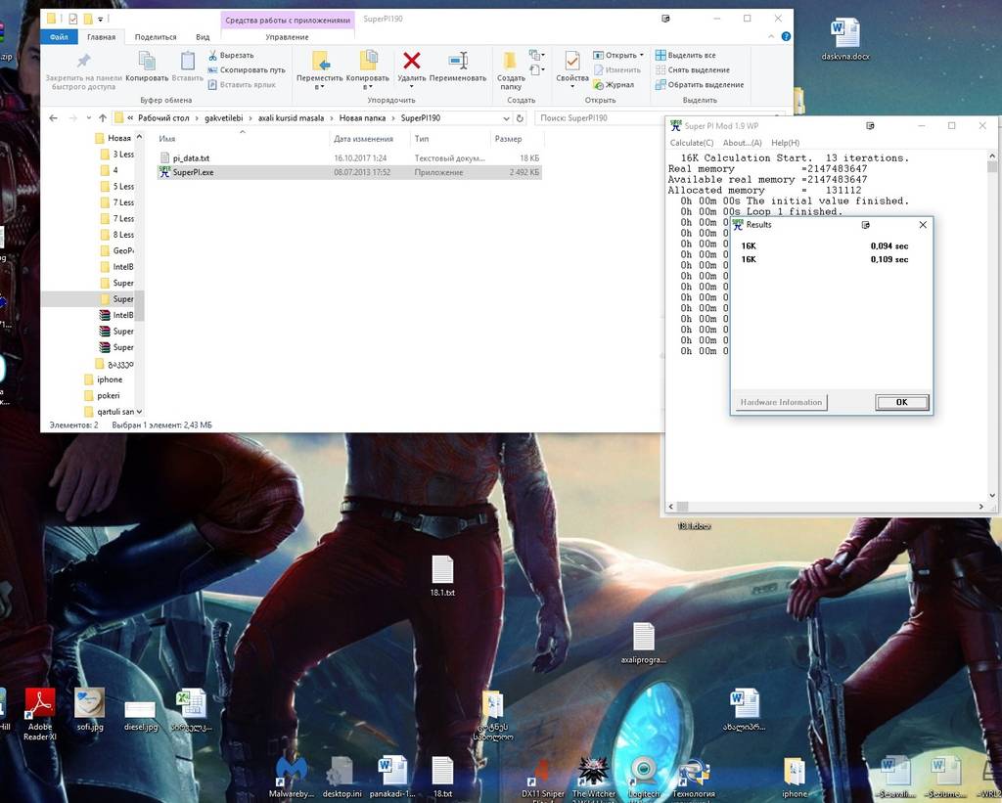Go up one folder level in Explorer

pyautogui.click(x=103, y=118)
